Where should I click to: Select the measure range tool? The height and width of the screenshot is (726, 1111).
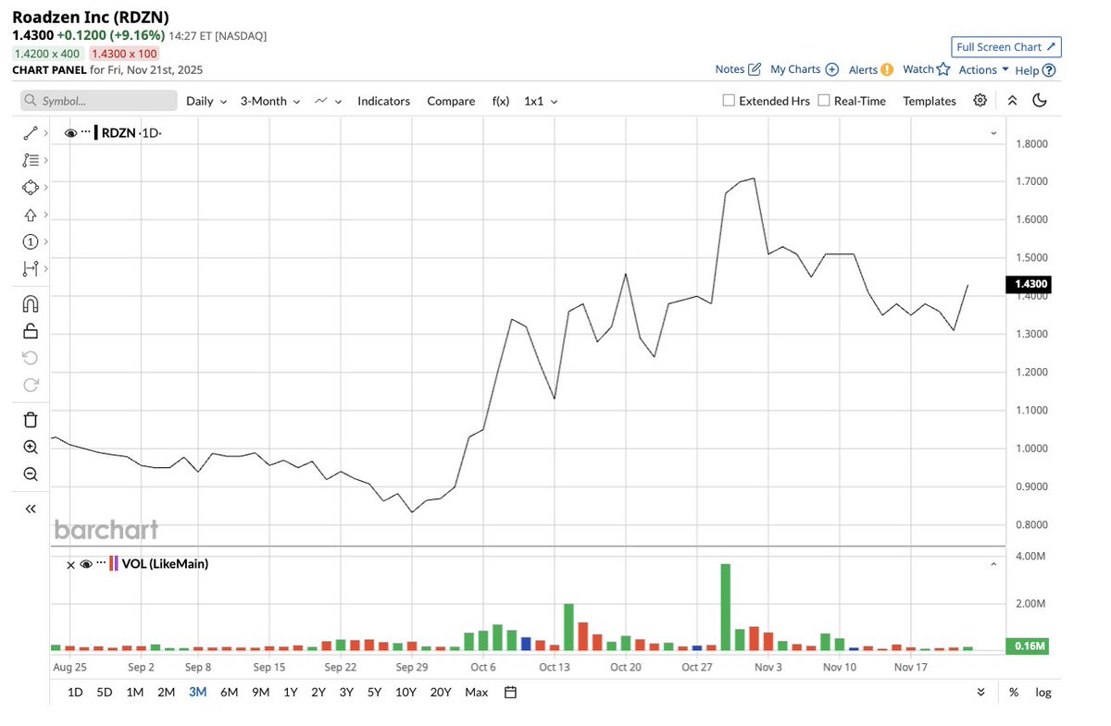click(x=30, y=268)
